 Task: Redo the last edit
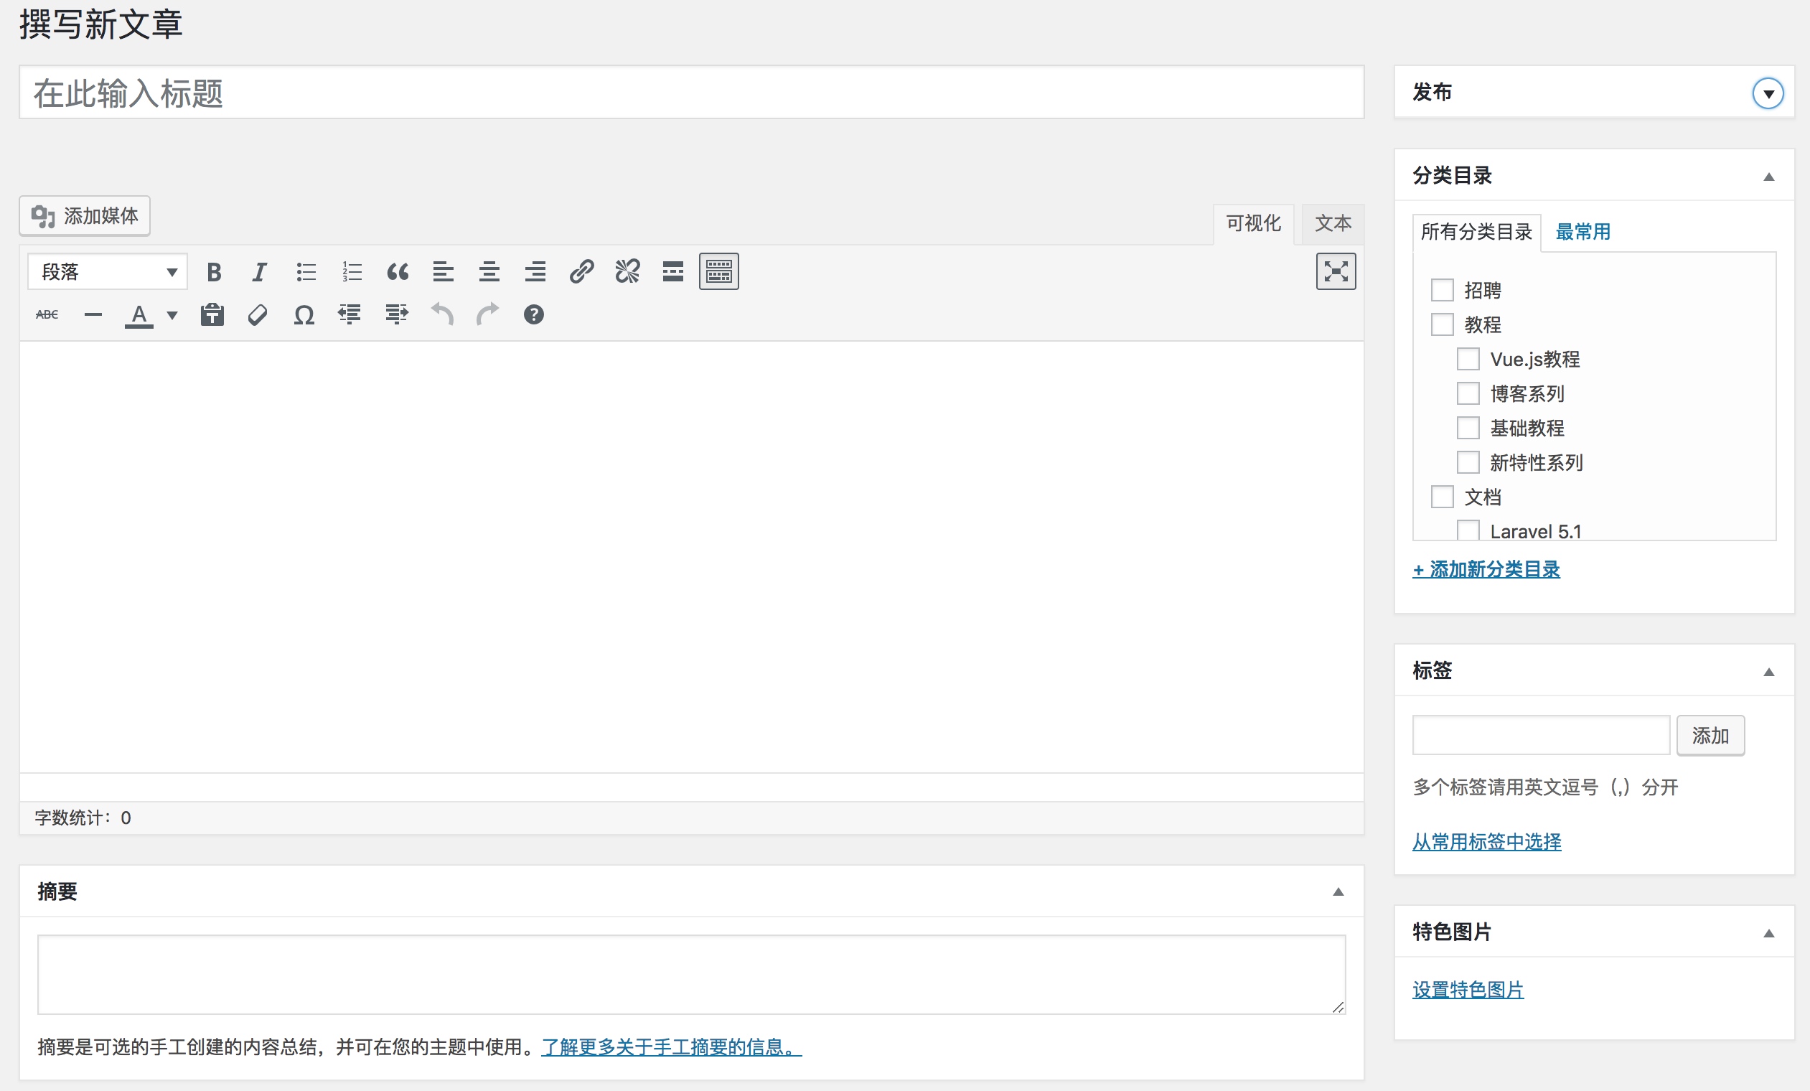[x=488, y=314]
